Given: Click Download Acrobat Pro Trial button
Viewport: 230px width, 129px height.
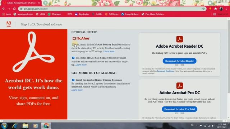Looking at the screenshot, I should pyautogui.click(x=179, y=109).
